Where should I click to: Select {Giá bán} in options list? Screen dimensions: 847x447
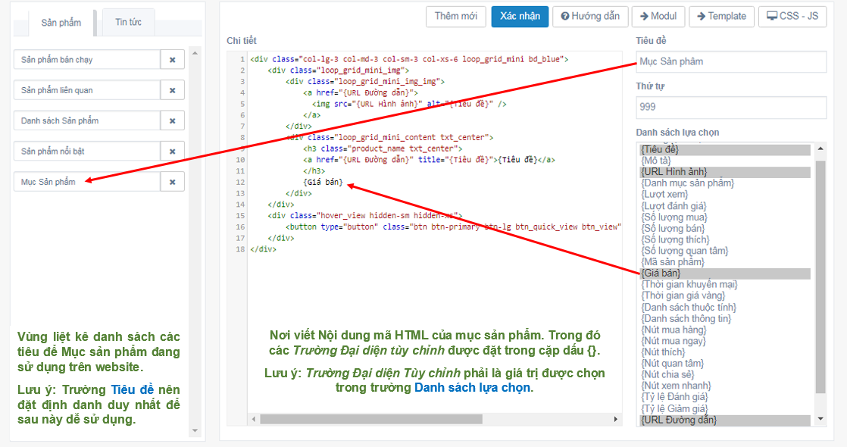[x=725, y=274]
